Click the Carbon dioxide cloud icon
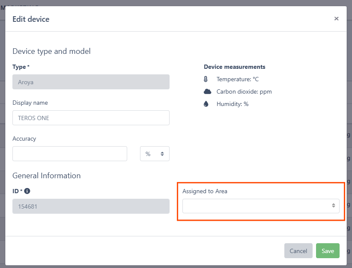352x268 pixels. pyautogui.click(x=207, y=91)
